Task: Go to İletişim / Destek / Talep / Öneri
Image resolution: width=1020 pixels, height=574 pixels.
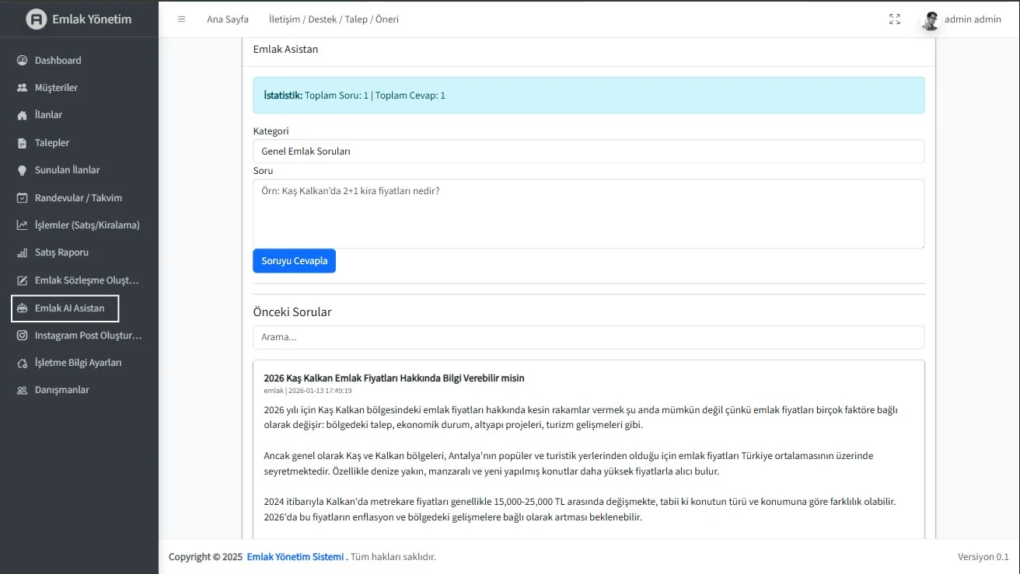Action: pos(334,19)
